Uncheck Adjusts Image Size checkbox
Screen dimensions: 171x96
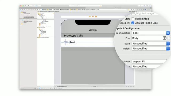[133, 23]
